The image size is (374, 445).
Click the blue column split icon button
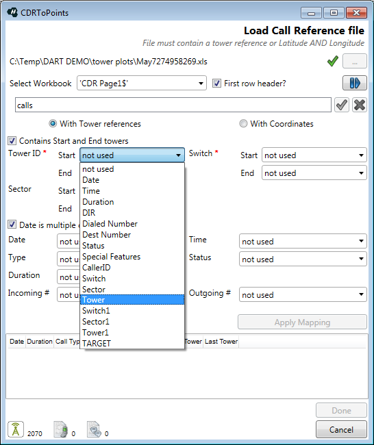point(354,83)
